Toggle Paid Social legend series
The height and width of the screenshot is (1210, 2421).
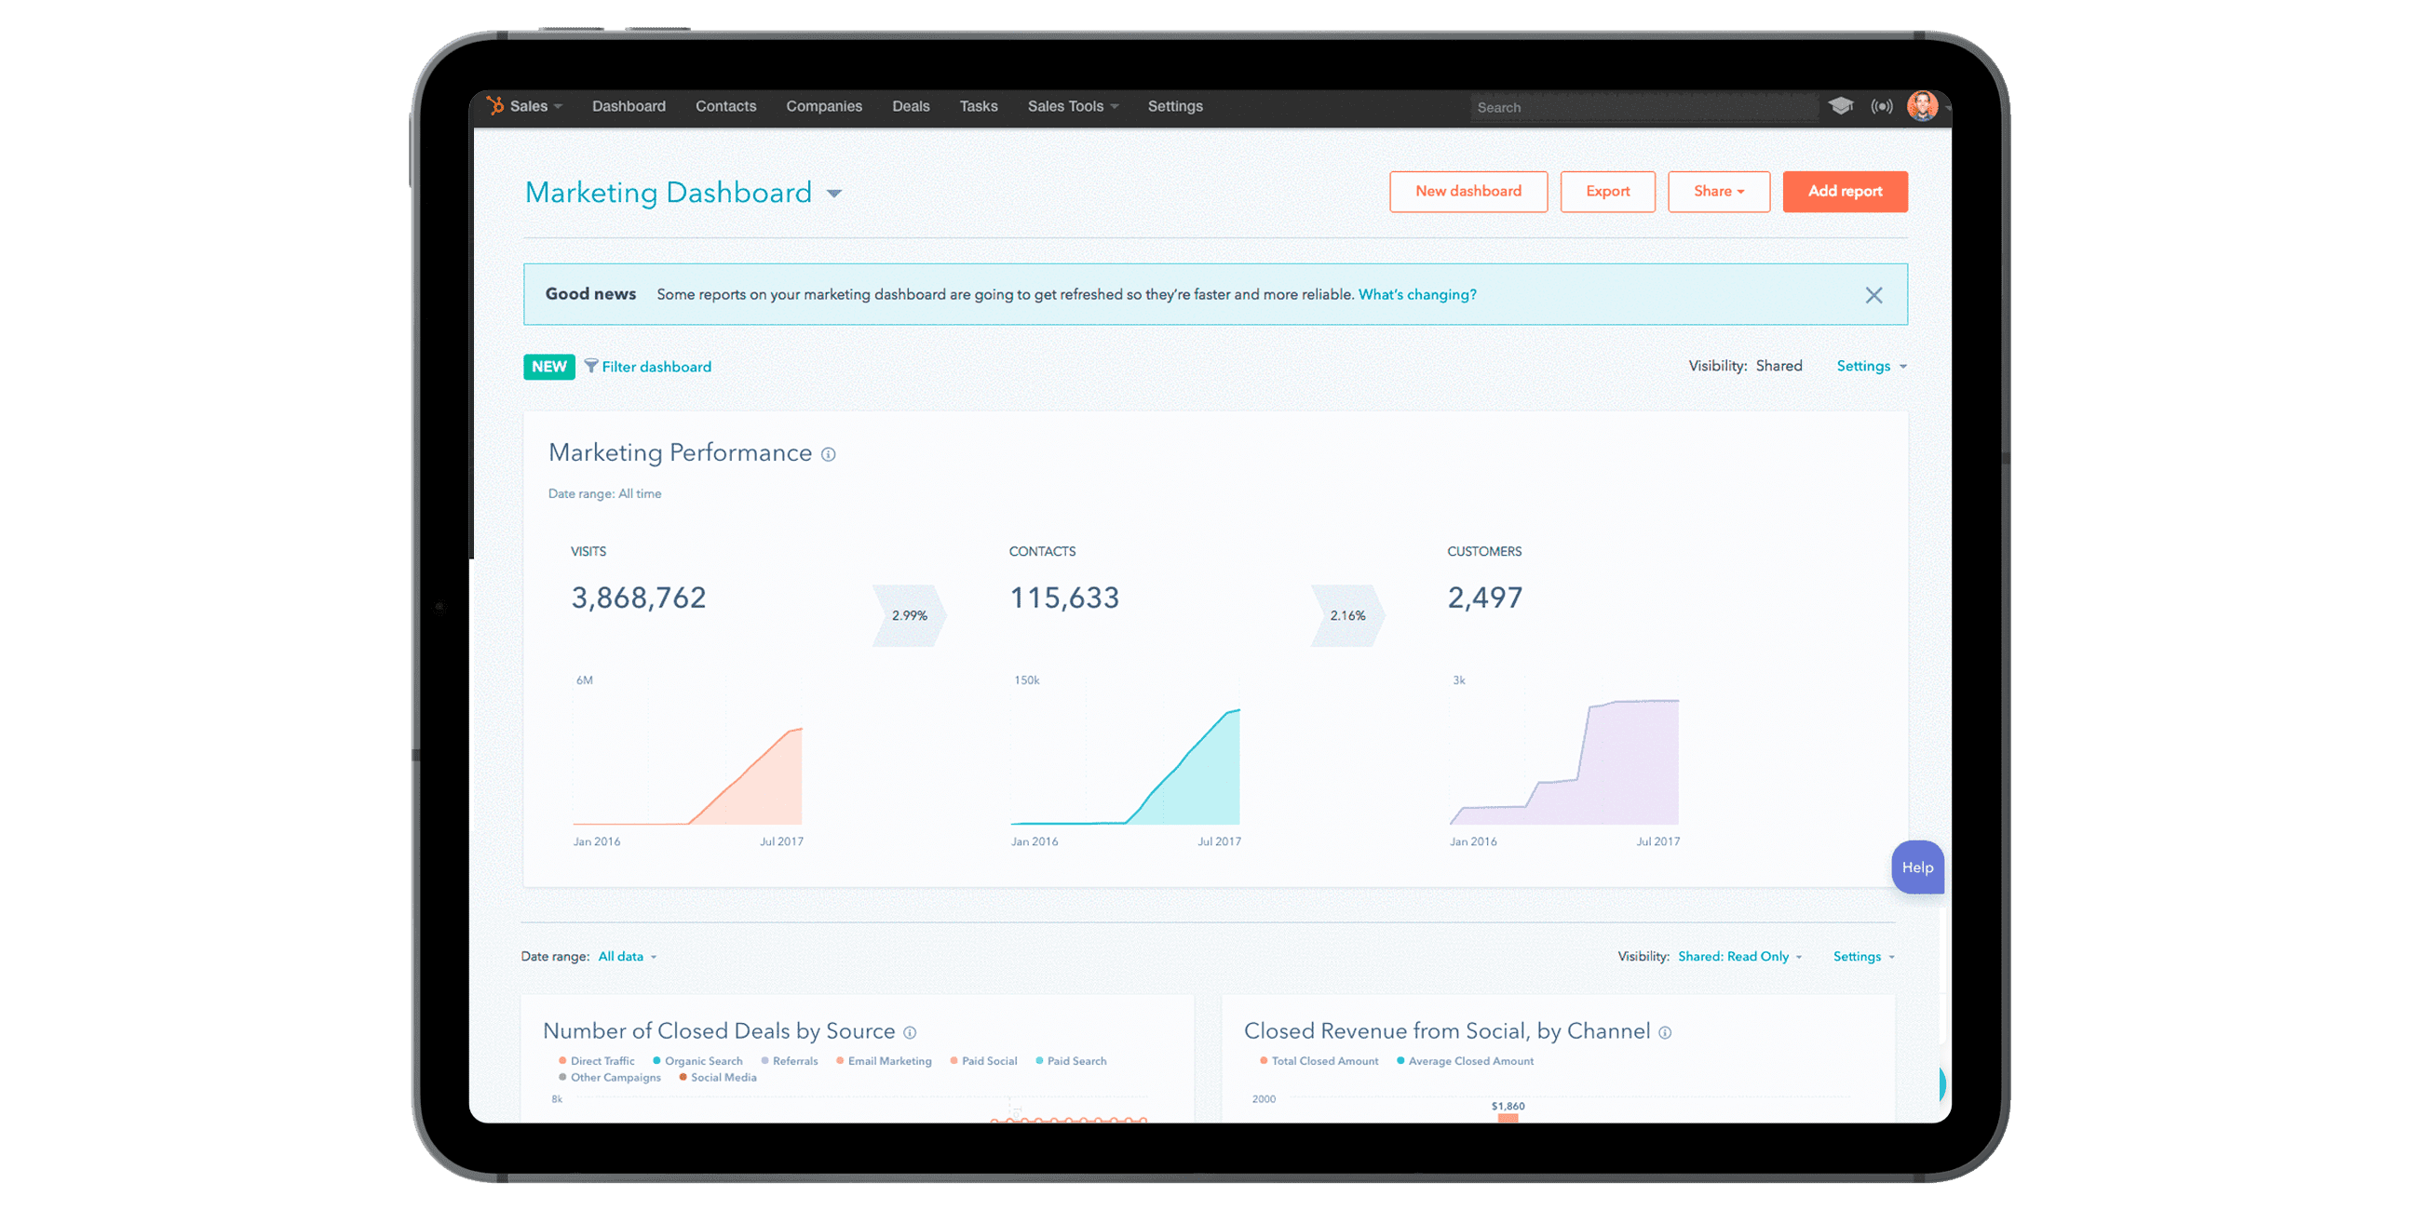(x=988, y=1061)
